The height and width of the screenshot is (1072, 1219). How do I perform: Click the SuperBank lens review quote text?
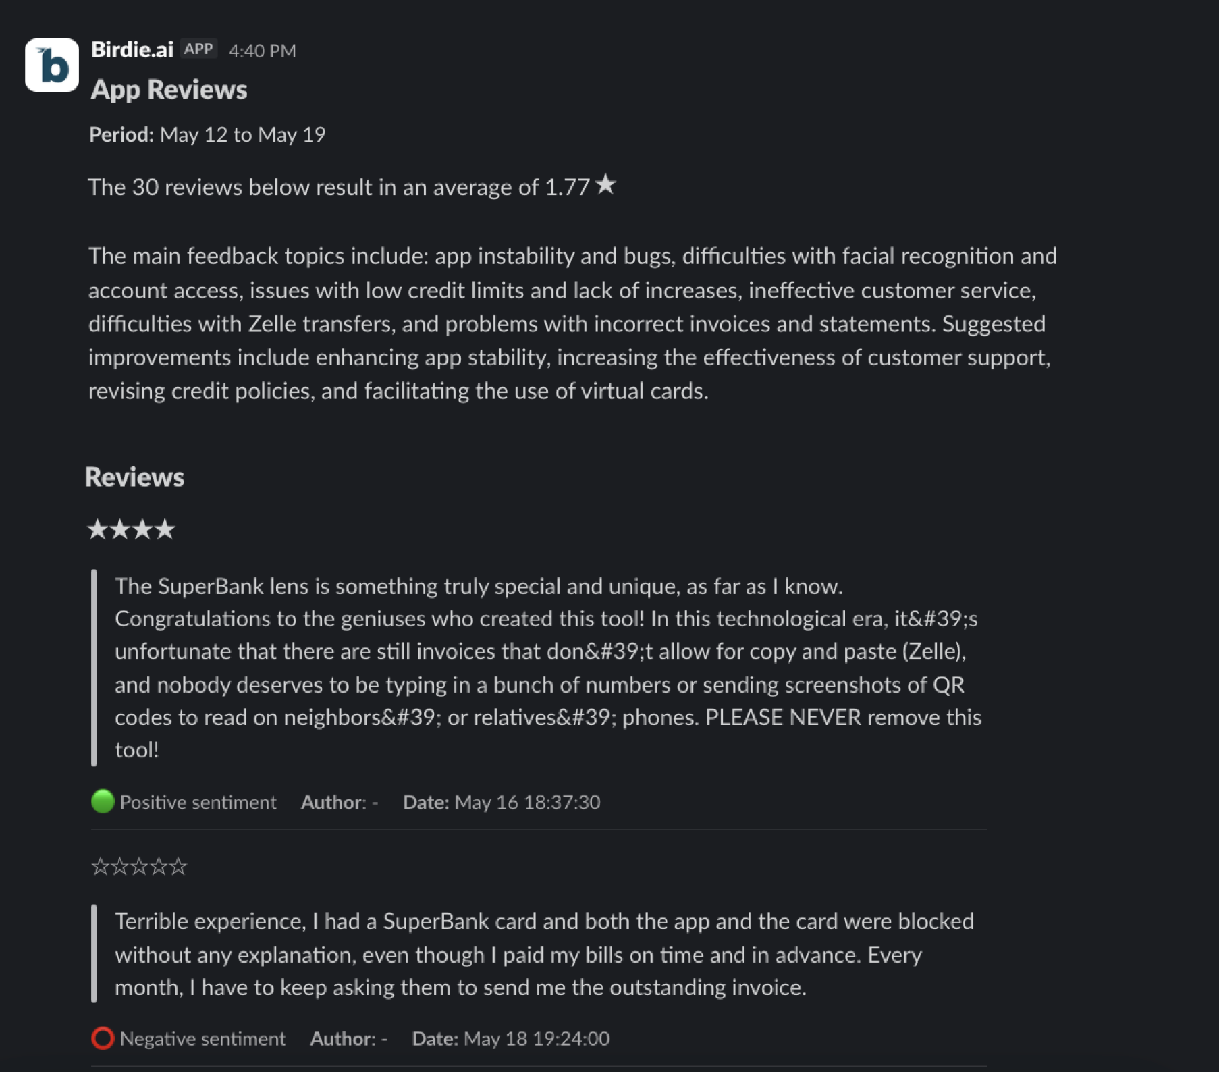pyautogui.click(x=547, y=668)
